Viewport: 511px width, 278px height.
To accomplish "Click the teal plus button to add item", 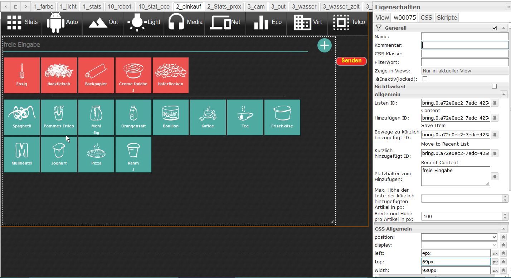I will pos(324,45).
